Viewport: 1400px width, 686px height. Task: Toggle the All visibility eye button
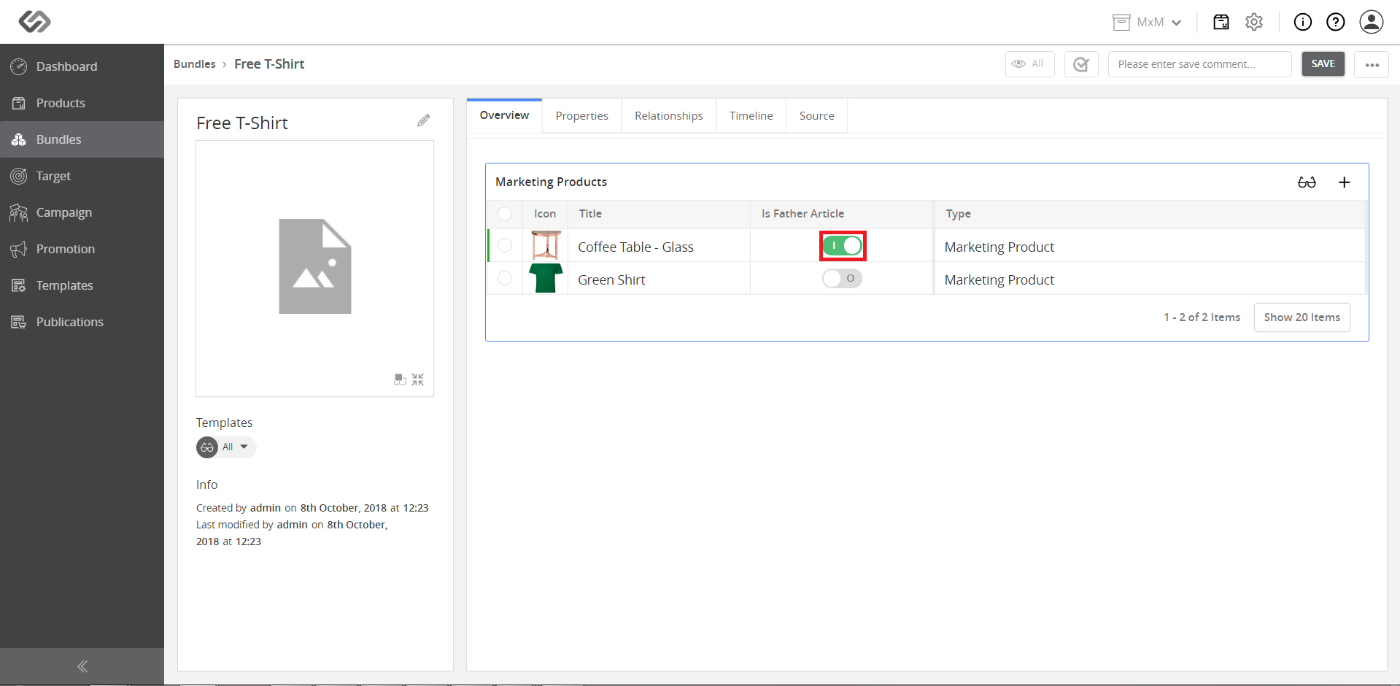click(x=1029, y=64)
